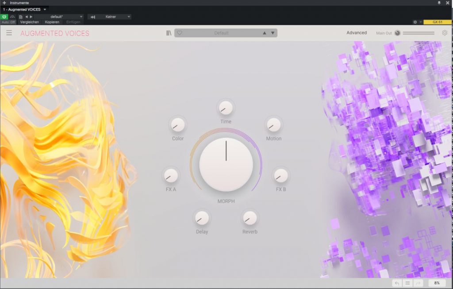Click the automation bypass icon next to power

(x=12, y=17)
